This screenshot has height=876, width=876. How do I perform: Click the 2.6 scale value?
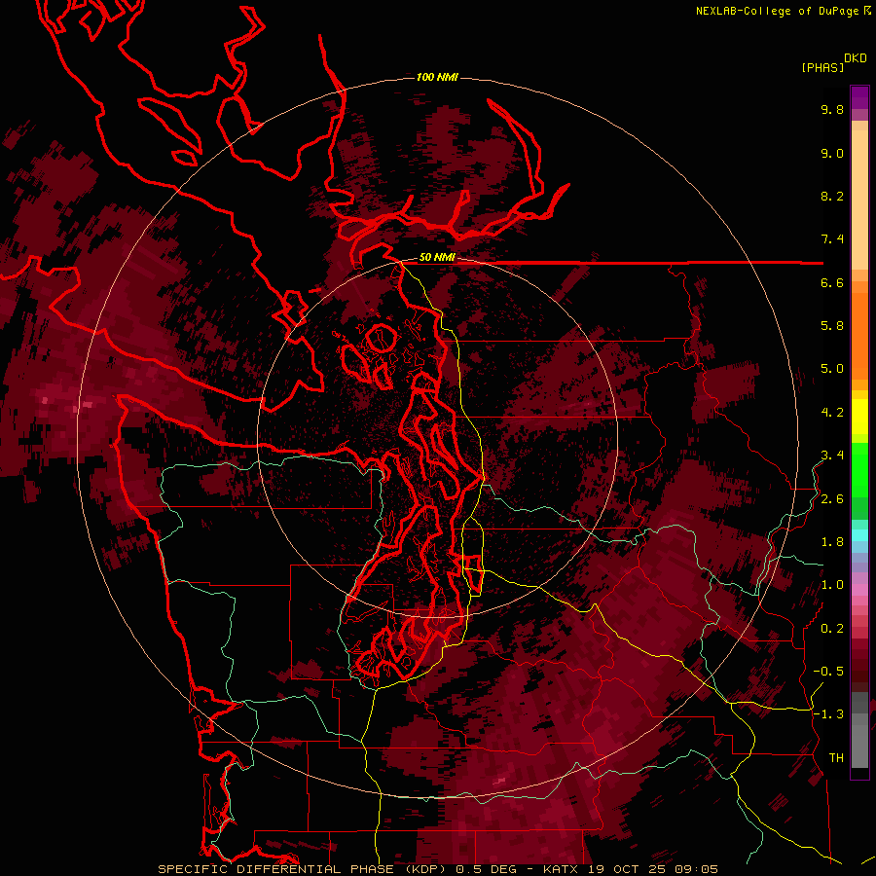832,499
